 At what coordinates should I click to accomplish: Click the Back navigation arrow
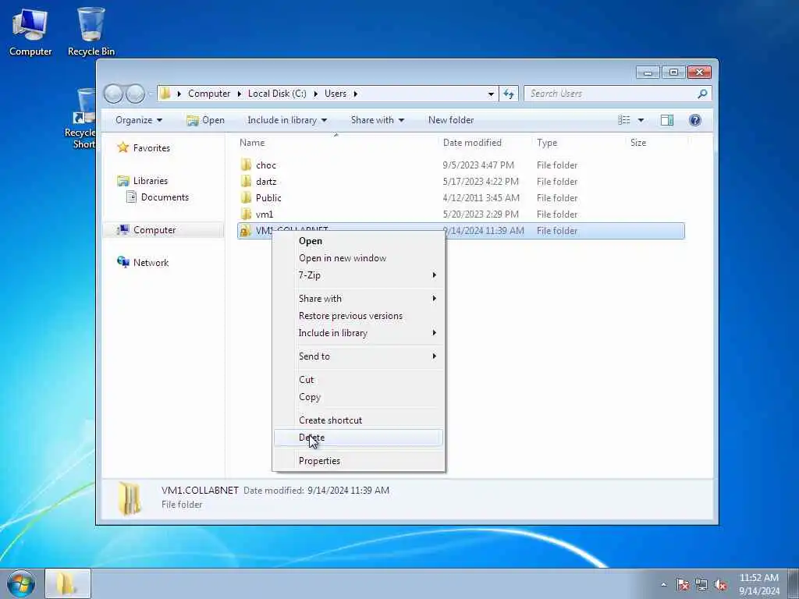click(x=113, y=94)
